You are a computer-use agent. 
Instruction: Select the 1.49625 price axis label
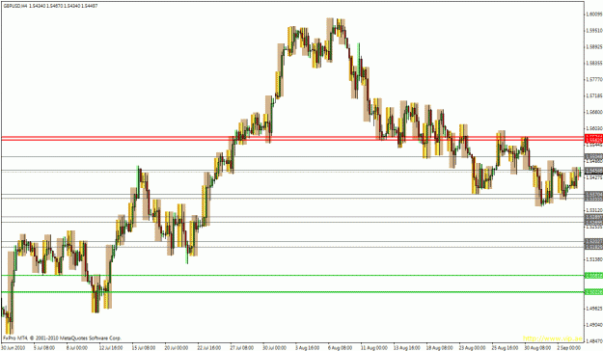pyautogui.click(x=593, y=309)
